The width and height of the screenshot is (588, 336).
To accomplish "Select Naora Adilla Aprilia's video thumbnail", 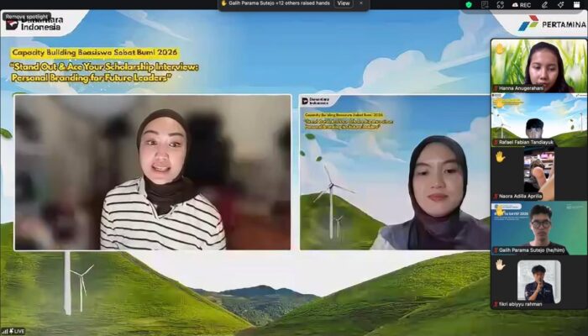I will pos(539,174).
